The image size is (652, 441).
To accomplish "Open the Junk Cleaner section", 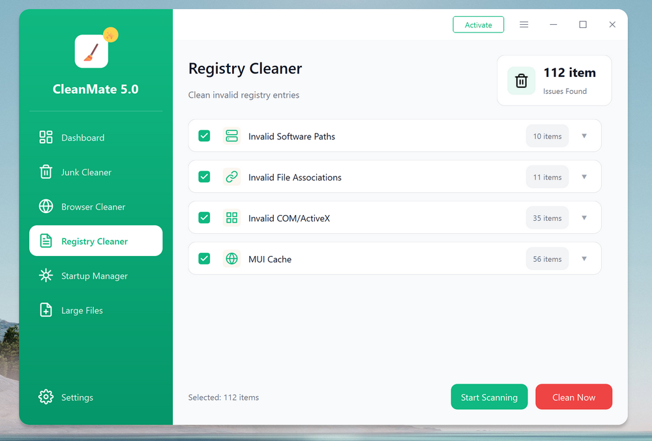I will tap(86, 172).
